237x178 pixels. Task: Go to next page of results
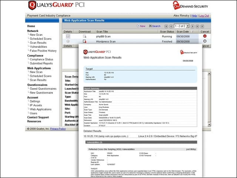click(193, 26)
